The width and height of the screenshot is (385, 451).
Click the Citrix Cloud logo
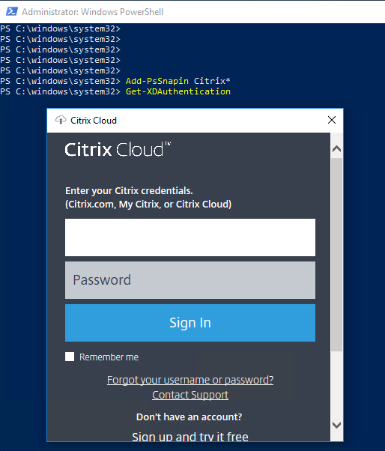tap(118, 149)
